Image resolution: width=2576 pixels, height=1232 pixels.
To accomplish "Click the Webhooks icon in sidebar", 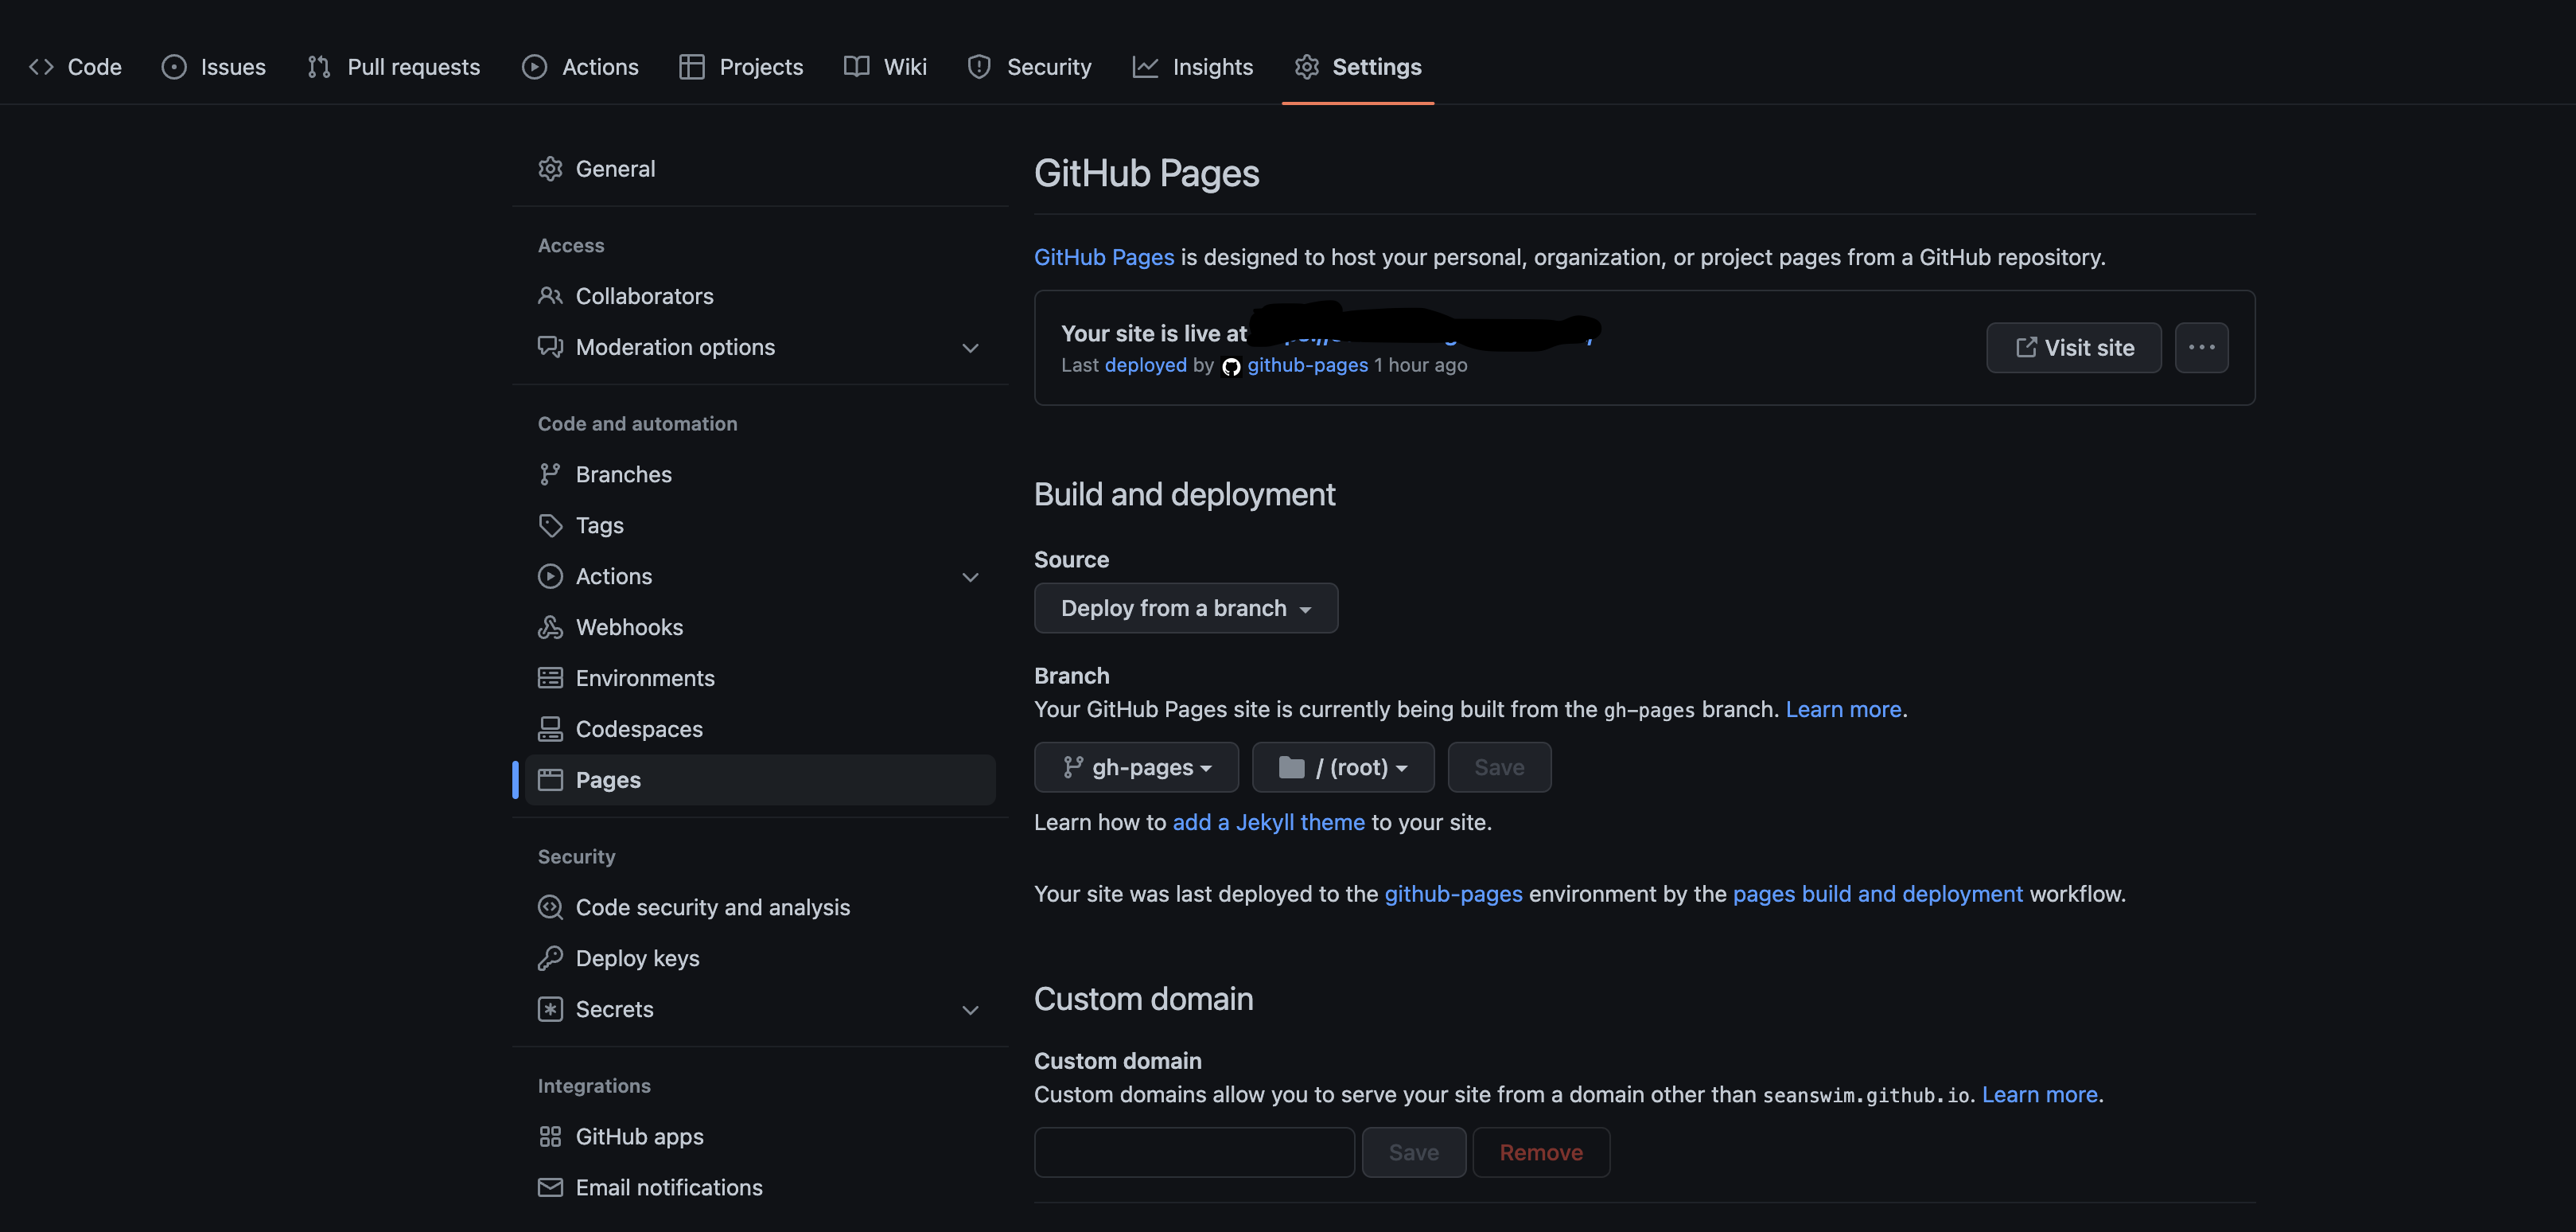I will point(550,627).
